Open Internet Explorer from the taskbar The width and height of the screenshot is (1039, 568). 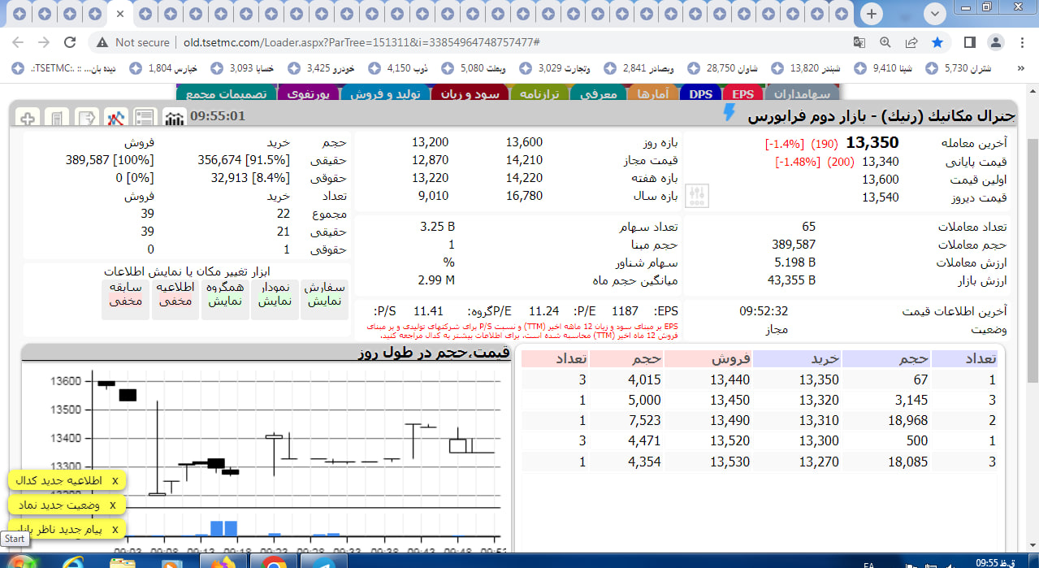[x=73, y=561]
